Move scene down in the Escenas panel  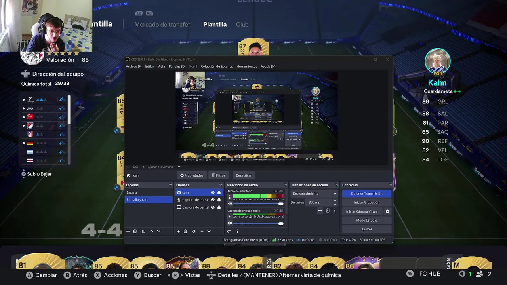[x=158, y=231]
